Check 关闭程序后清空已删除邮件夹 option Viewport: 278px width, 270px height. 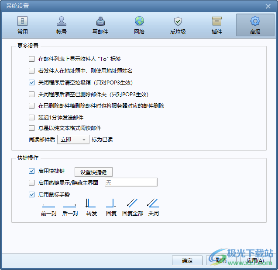(x=31, y=94)
